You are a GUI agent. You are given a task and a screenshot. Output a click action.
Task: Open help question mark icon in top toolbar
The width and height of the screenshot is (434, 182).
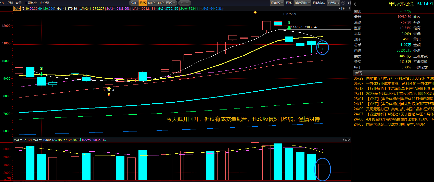[x=343, y=3]
